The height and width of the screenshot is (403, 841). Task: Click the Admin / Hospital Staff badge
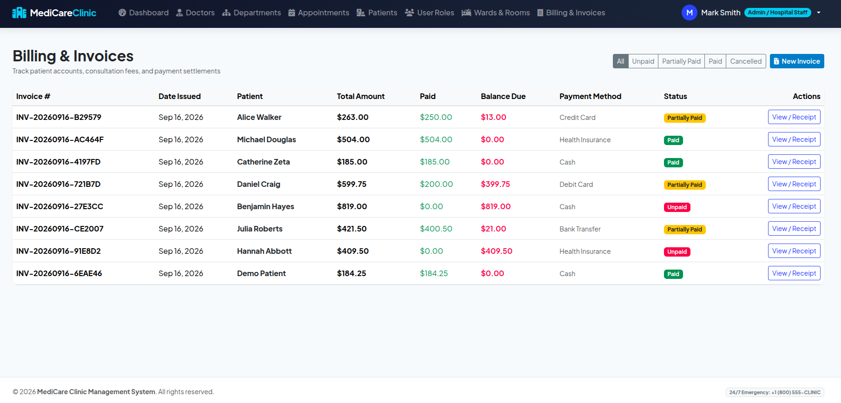click(x=778, y=13)
